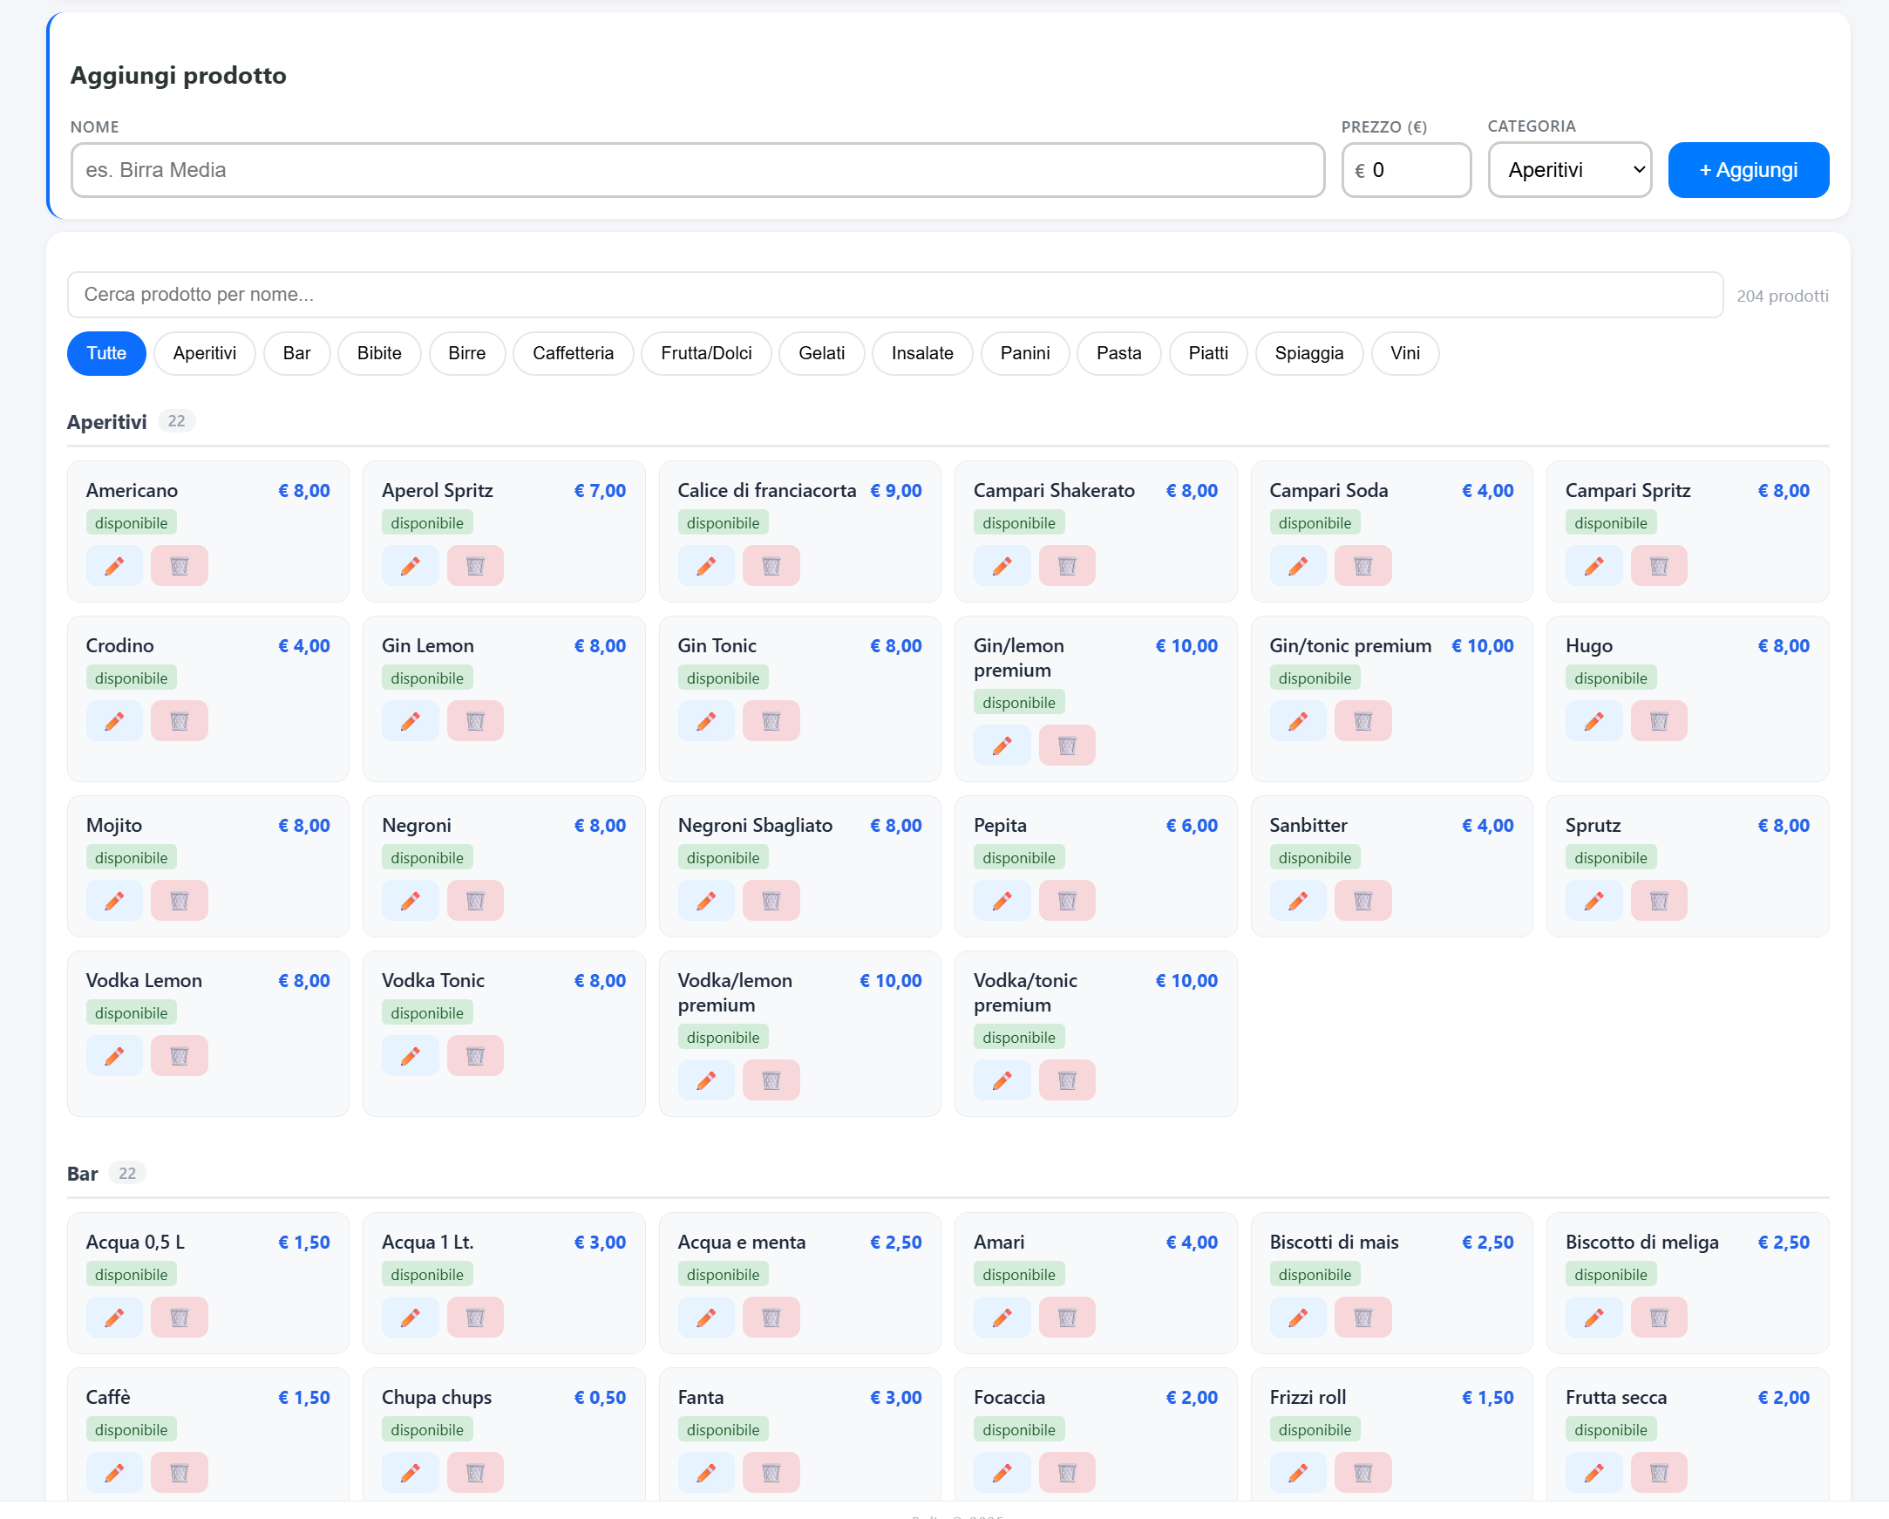Delete the Americano product with trash icon

pos(179,565)
